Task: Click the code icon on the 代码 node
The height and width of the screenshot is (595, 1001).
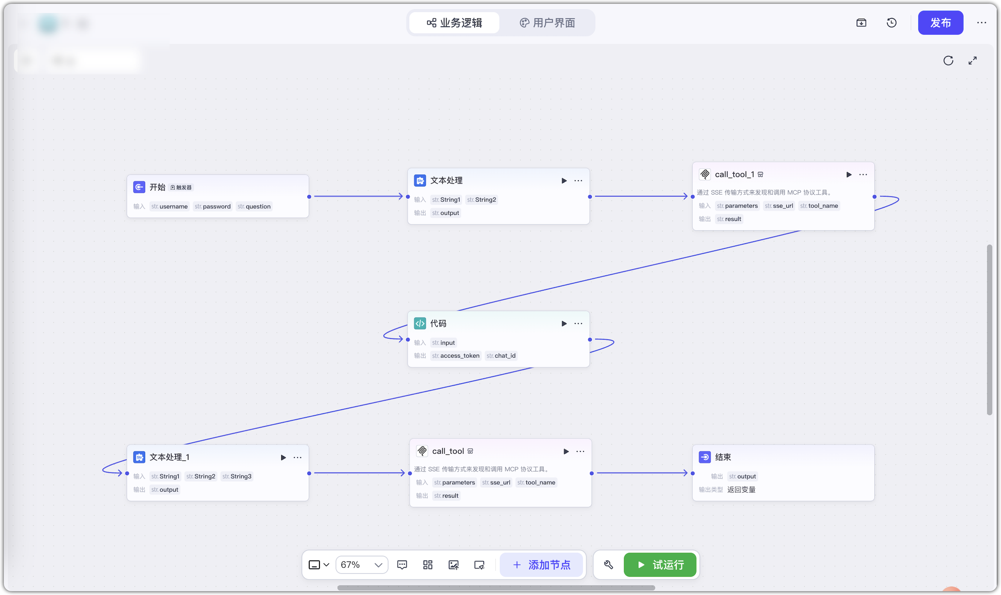Action: [x=419, y=323]
